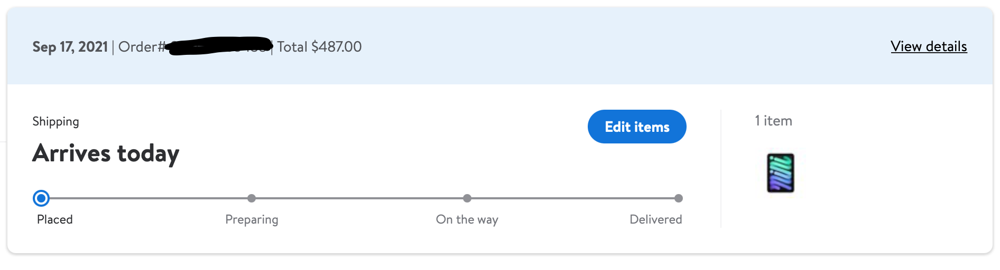
Task: Click the On the way status label
Action: [467, 219]
